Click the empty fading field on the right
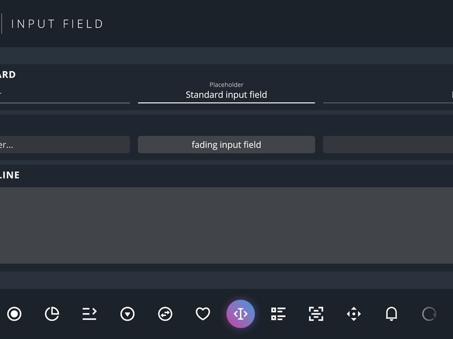Image resolution: width=453 pixels, height=339 pixels. pyautogui.click(x=388, y=145)
